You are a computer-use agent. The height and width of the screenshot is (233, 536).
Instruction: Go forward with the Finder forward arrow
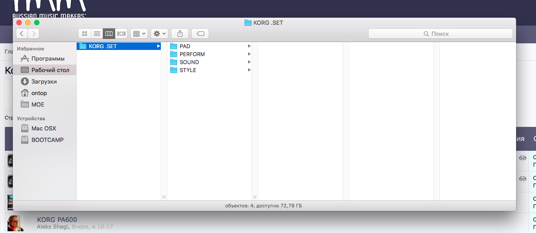pyautogui.click(x=33, y=34)
